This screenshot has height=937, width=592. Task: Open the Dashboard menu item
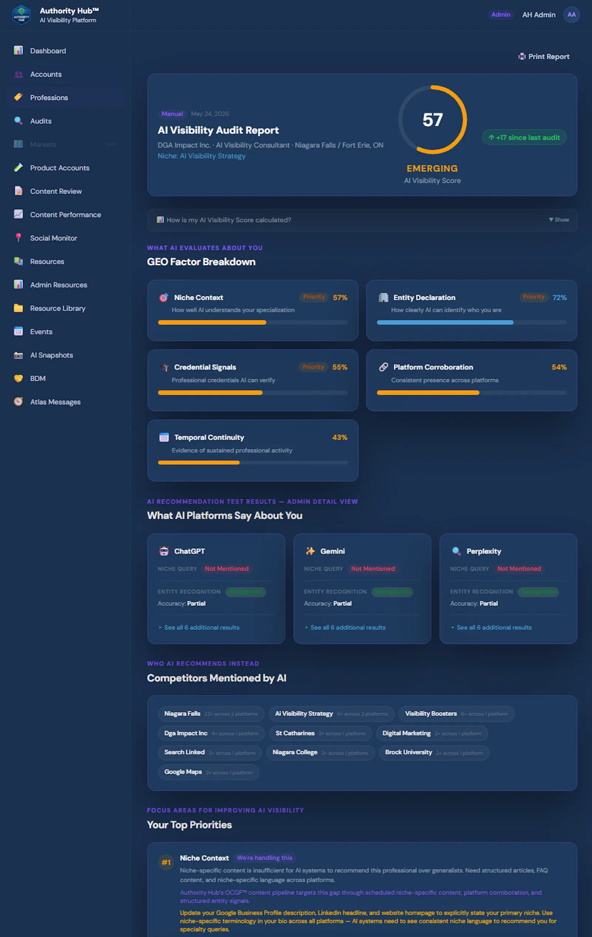click(x=65, y=51)
